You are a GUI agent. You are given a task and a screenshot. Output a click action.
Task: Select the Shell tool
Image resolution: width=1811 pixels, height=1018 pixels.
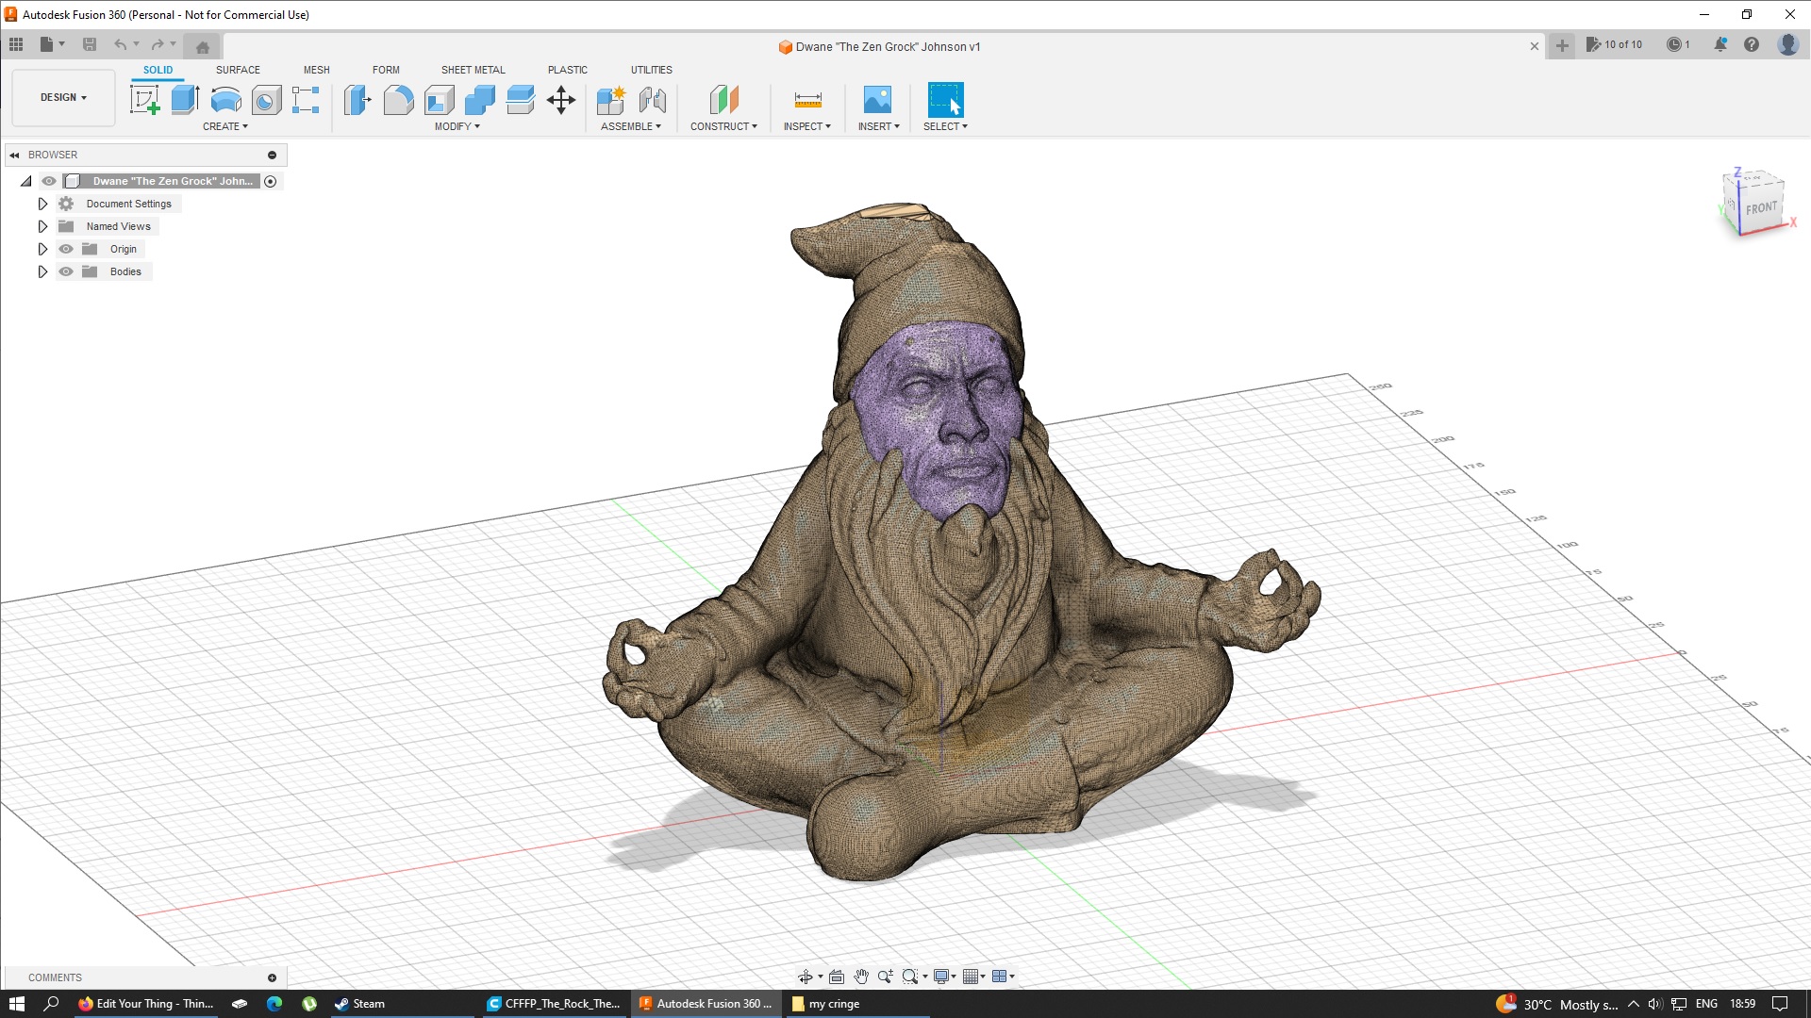439,100
